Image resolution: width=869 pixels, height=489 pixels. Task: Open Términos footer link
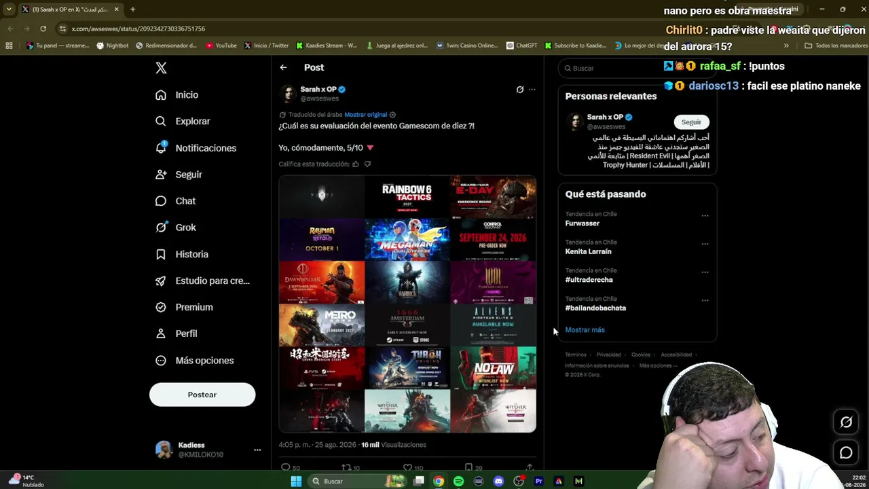(576, 355)
